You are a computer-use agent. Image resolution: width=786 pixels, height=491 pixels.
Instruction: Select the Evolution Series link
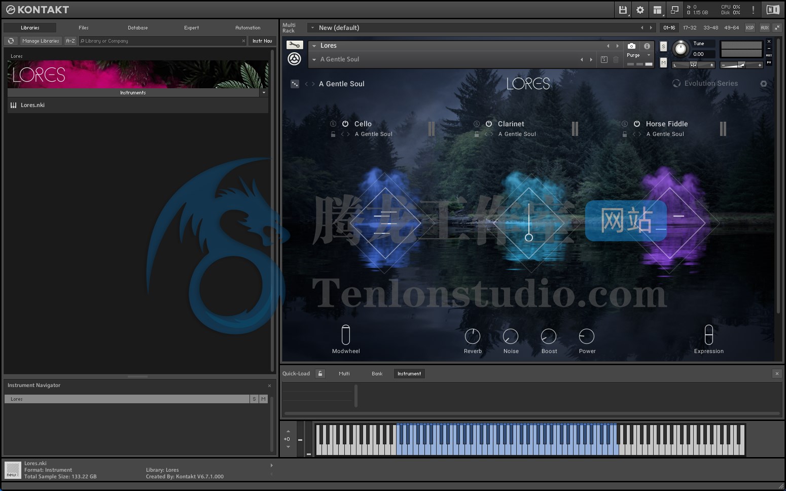click(x=710, y=83)
